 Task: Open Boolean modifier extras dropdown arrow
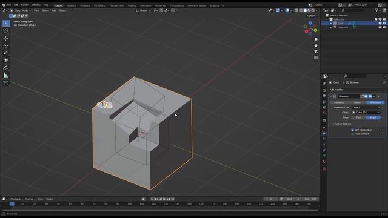pyautogui.click(x=374, y=96)
